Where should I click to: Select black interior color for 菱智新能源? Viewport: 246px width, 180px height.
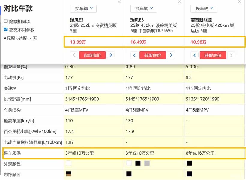click(189, 174)
